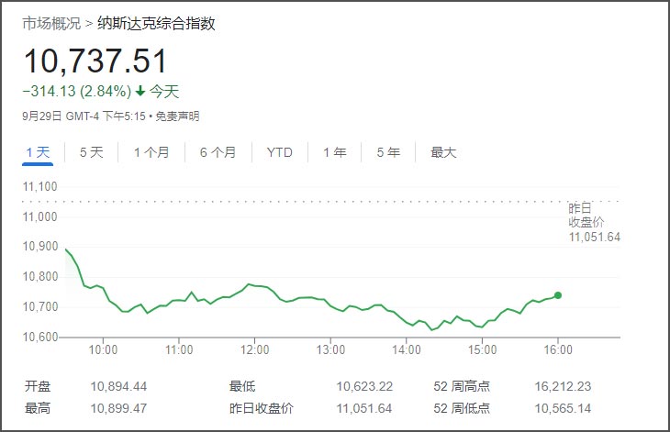The image size is (670, 432).
Task: Click the green endpoint marker on chart
Action: (x=558, y=295)
